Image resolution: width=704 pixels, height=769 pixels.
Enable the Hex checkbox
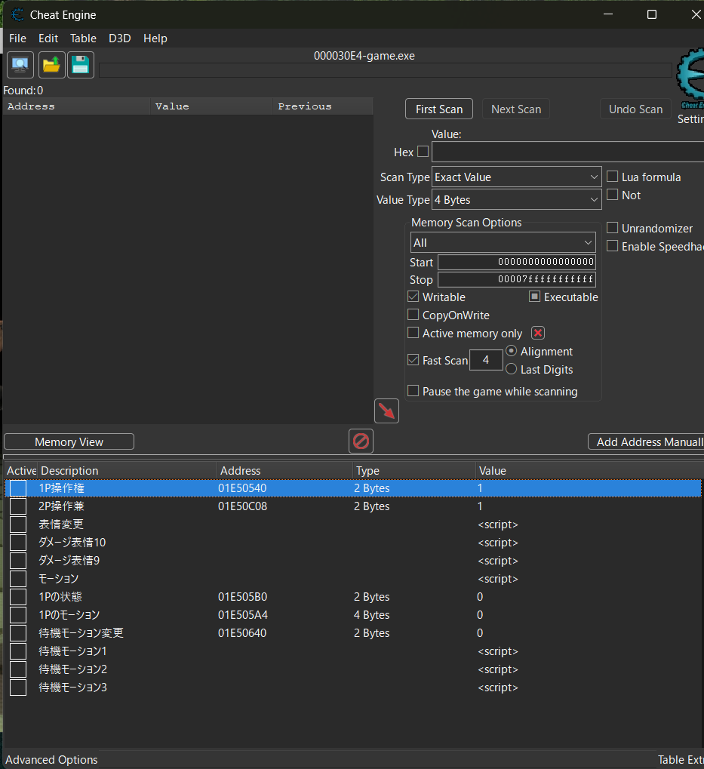pyautogui.click(x=423, y=152)
